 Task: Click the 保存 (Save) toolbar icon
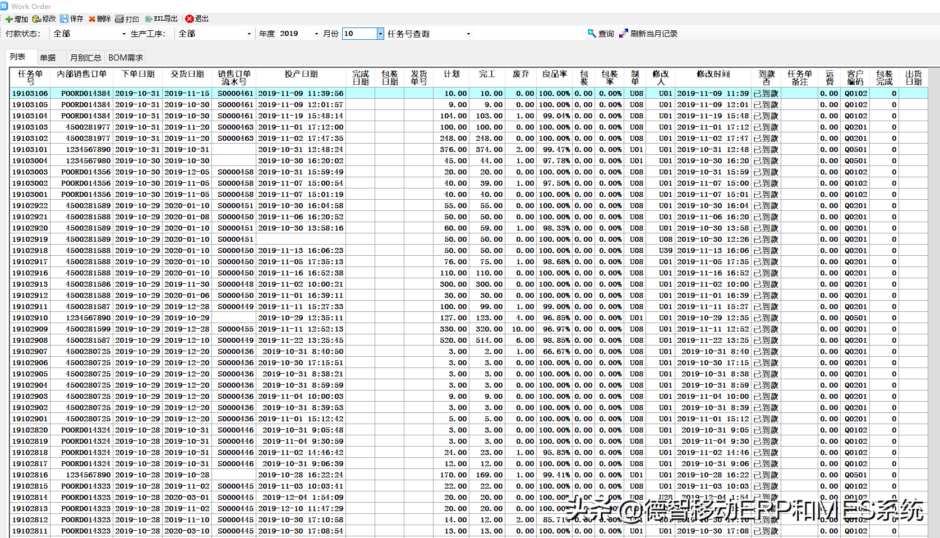click(x=64, y=19)
